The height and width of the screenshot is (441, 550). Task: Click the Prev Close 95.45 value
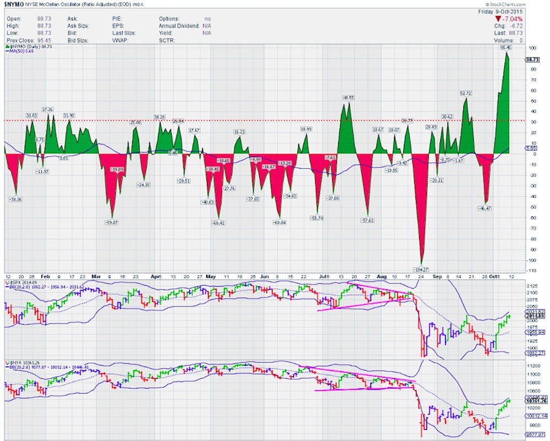(x=29, y=41)
